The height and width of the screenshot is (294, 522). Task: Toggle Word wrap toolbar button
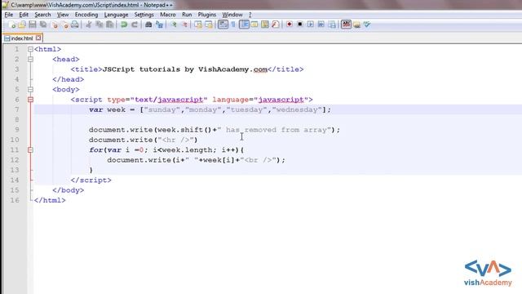pos(223,24)
